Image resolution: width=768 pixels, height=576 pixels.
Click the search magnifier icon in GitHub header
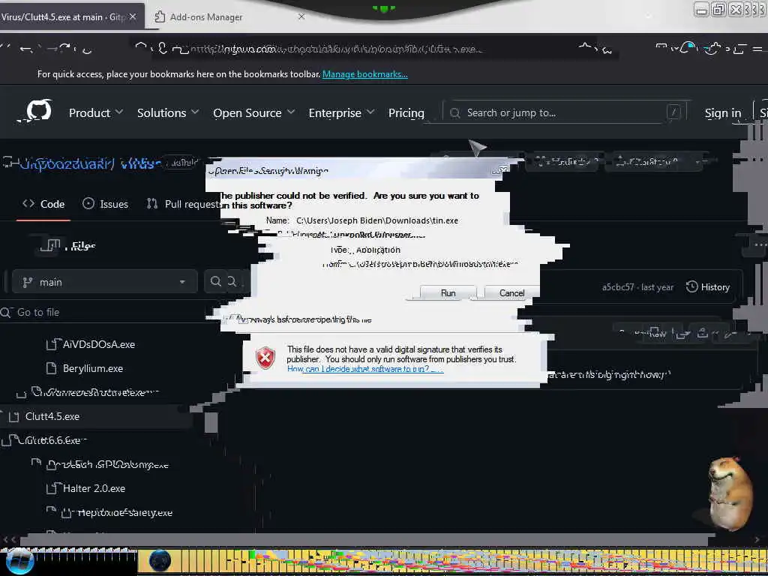pos(455,113)
